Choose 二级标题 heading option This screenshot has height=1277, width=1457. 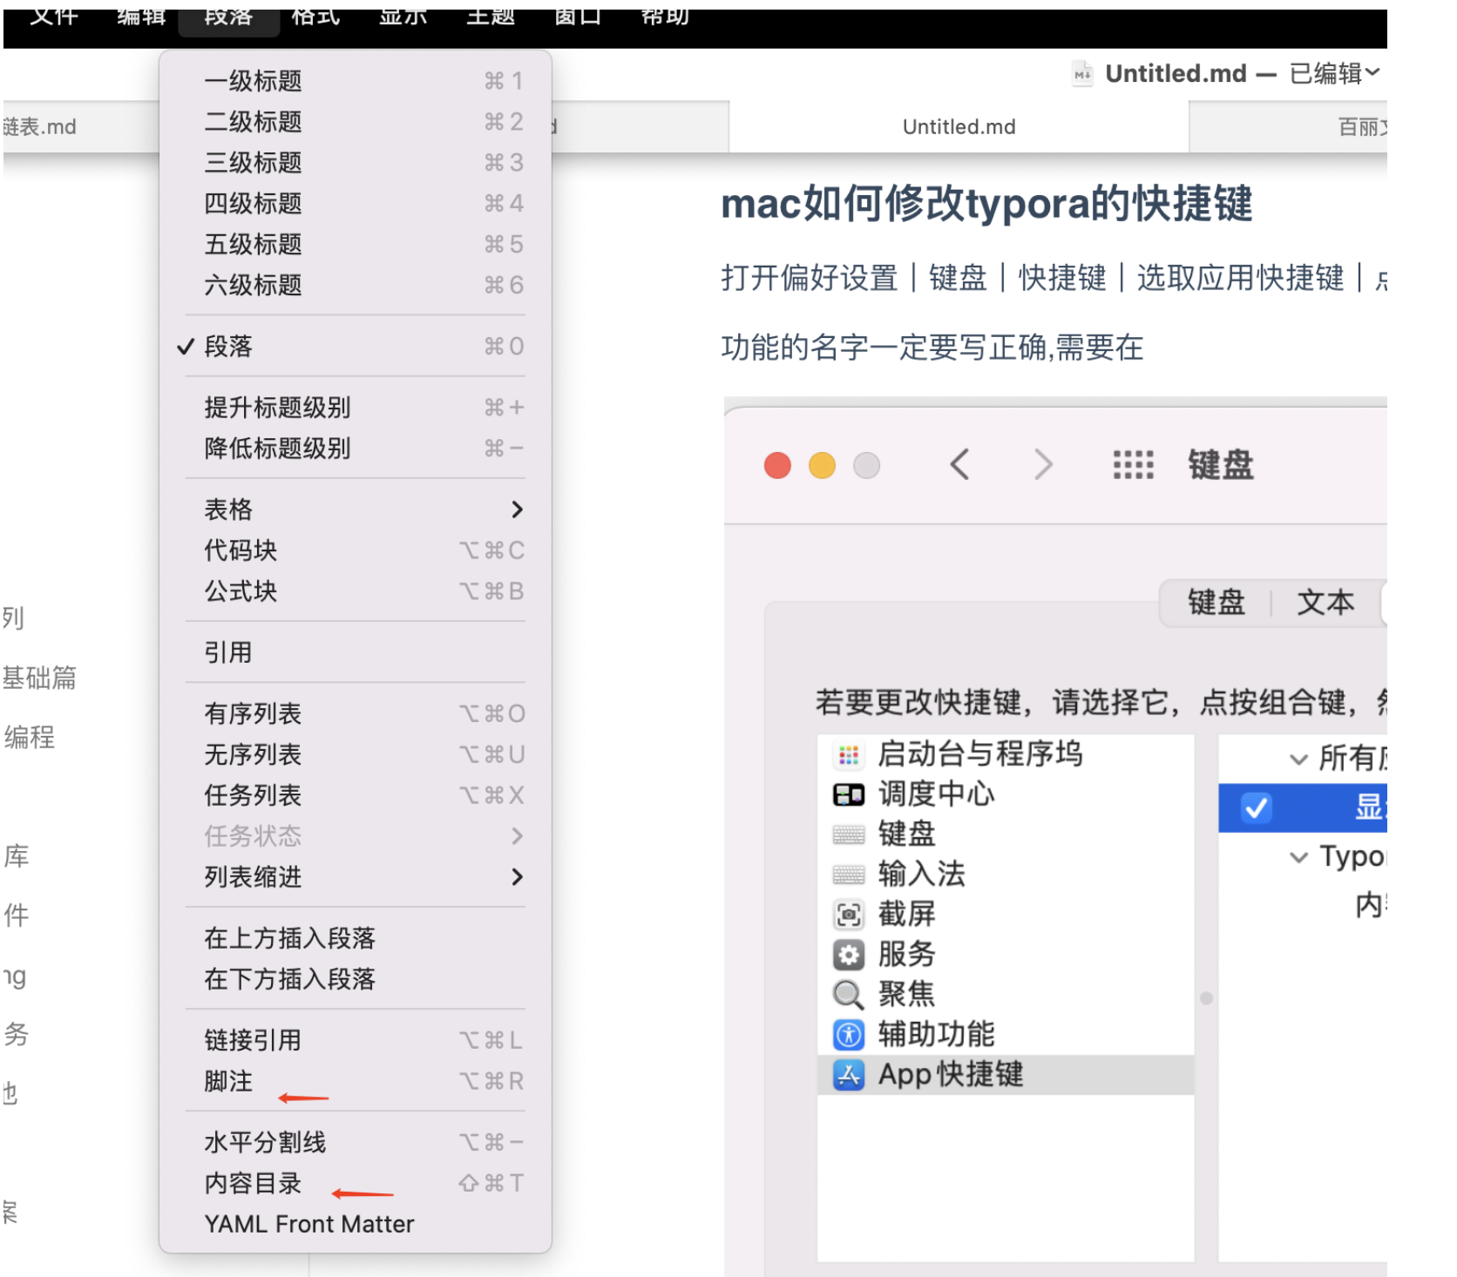click(356, 122)
